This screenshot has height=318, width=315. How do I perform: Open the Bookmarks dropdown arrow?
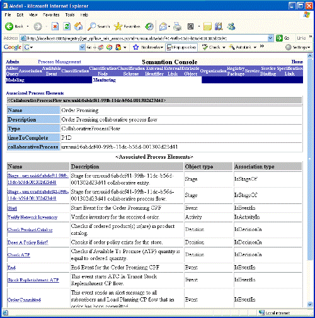(x=162, y=47)
